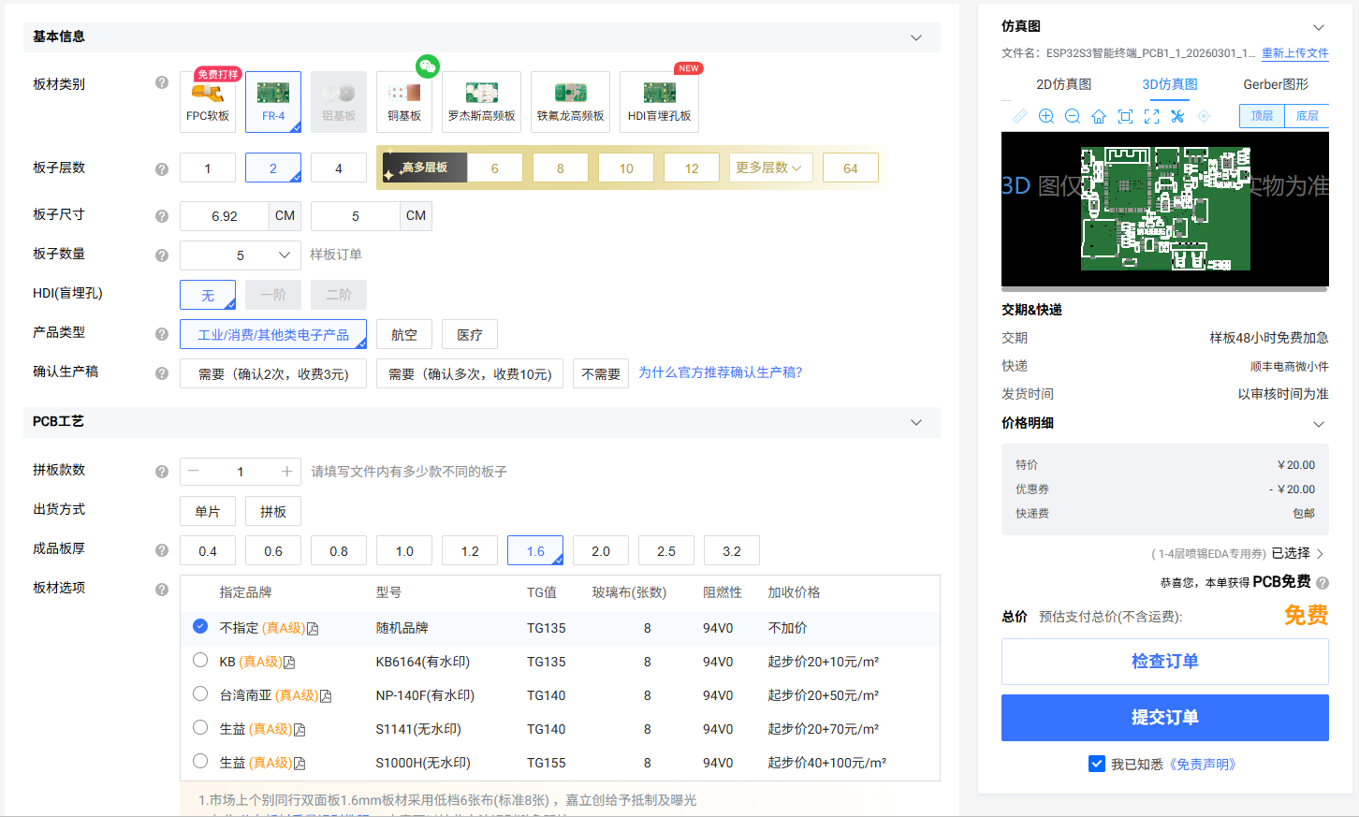Click help icon next to 产品类型

pyautogui.click(x=162, y=333)
